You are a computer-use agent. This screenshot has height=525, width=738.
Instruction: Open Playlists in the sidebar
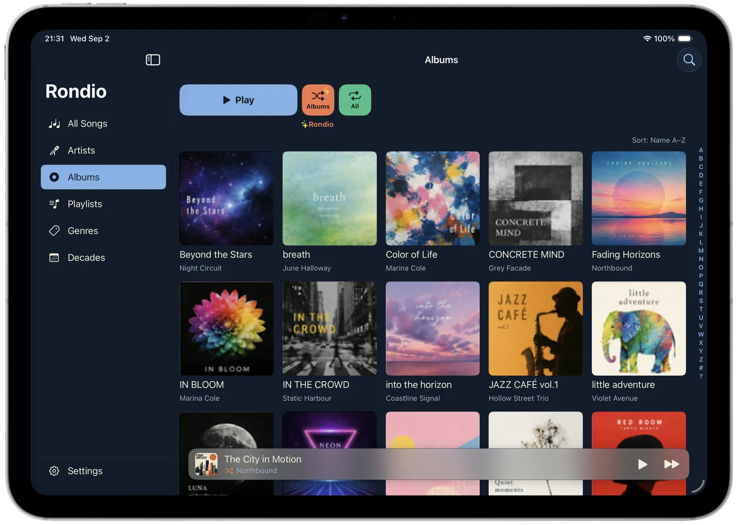103,204
